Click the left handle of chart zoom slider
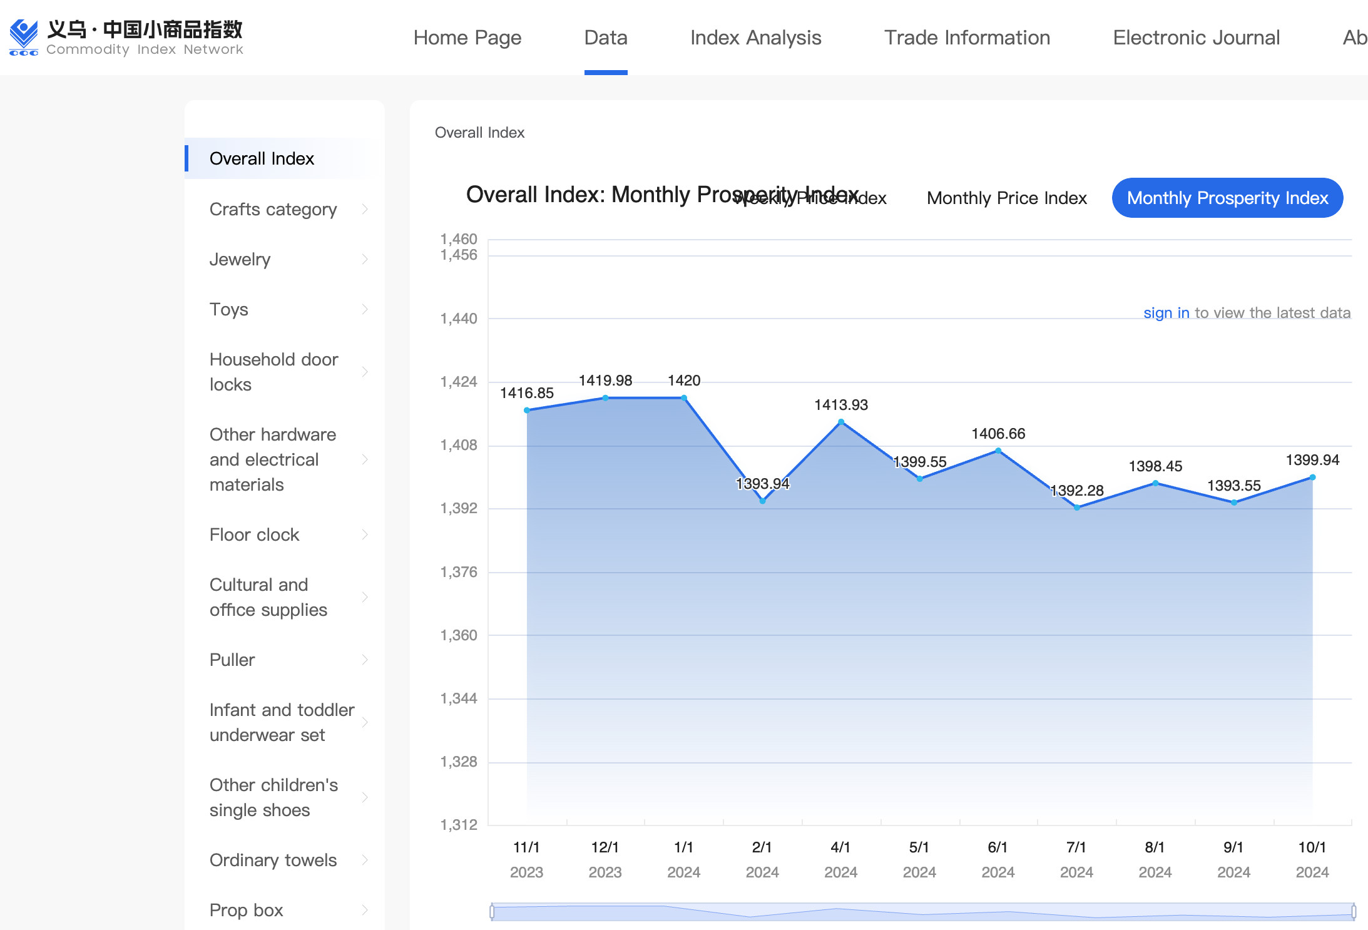The width and height of the screenshot is (1368, 930). pyautogui.click(x=492, y=912)
